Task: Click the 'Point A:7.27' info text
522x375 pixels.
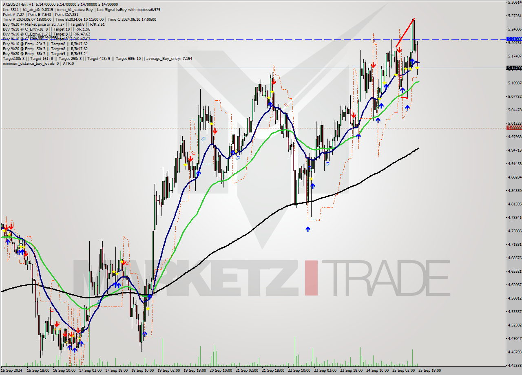Action: (13, 14)
